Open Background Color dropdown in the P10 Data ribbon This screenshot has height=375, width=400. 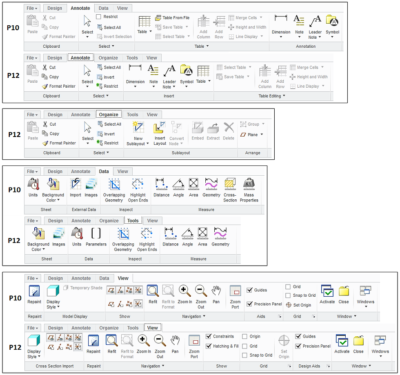coord(58,200)
